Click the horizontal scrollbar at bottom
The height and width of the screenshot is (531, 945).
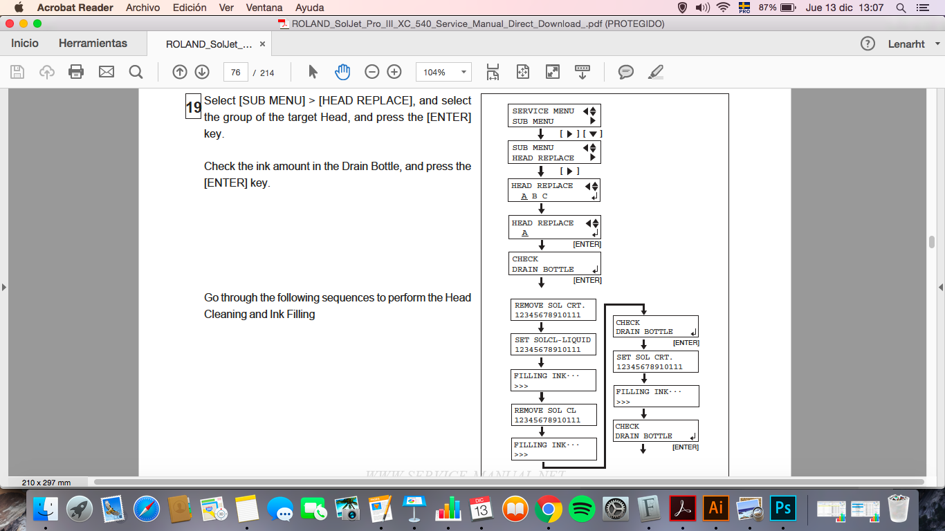[510, 482]
